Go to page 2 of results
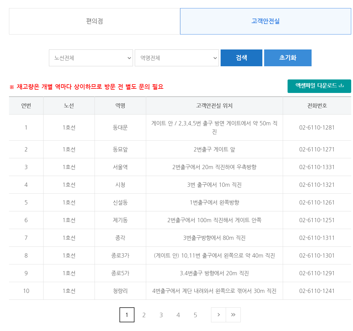353x331 pixels. [144, 315]
